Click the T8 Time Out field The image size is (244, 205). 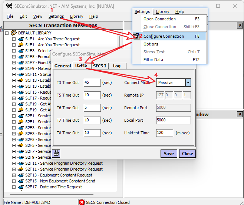tap(92, 133)
